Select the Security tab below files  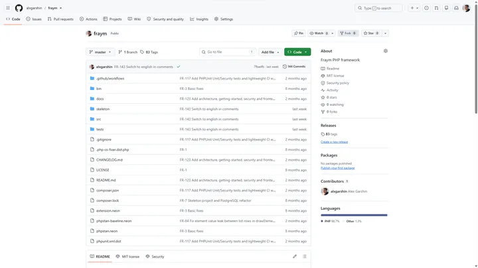click(x=155, y=257)
